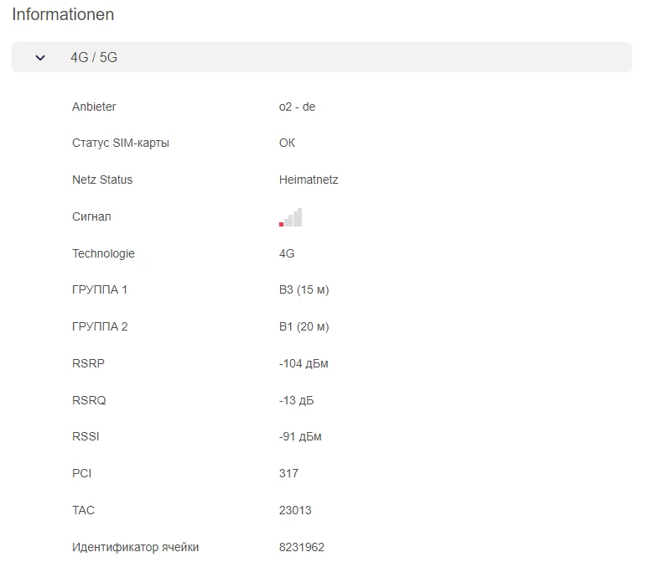Click the Идентификатор ячейки label
The image size is (649, 573).
(x=136, y=547)
